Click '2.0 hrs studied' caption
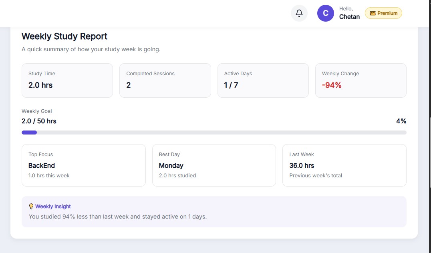This screenshot has width=431, height=253. point(177,175)
